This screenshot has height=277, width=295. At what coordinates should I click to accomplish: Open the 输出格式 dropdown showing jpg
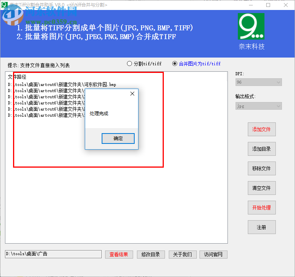(259, 106)
